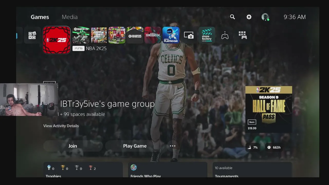Open the Trophies card
Screen dimensions: 329x185
tap(83, 170)
